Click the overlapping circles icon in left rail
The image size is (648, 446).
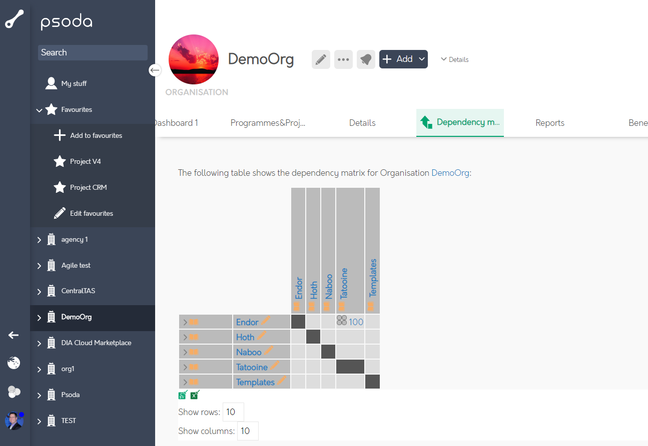coord(14,392)
